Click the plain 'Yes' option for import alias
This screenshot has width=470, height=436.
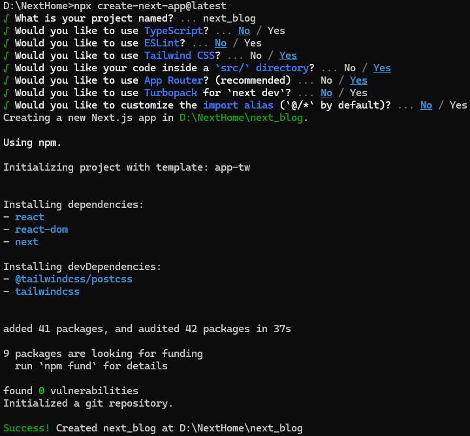[458, 105]
